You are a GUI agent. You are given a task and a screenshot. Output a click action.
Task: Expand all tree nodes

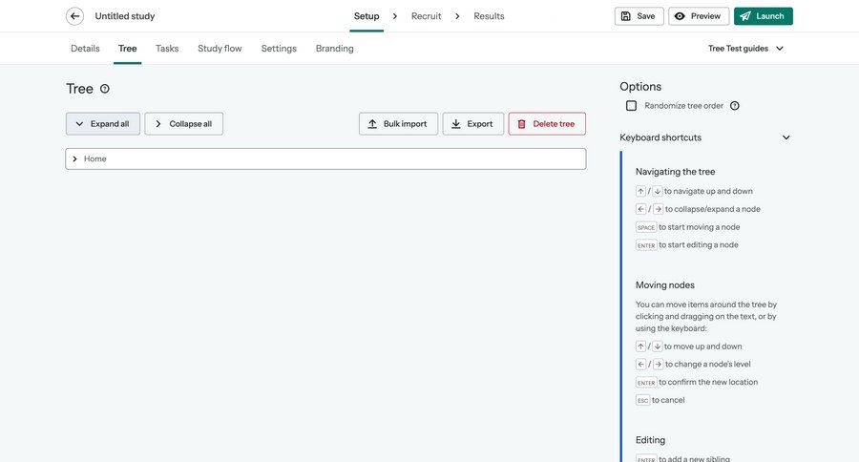tap(102, 124)
